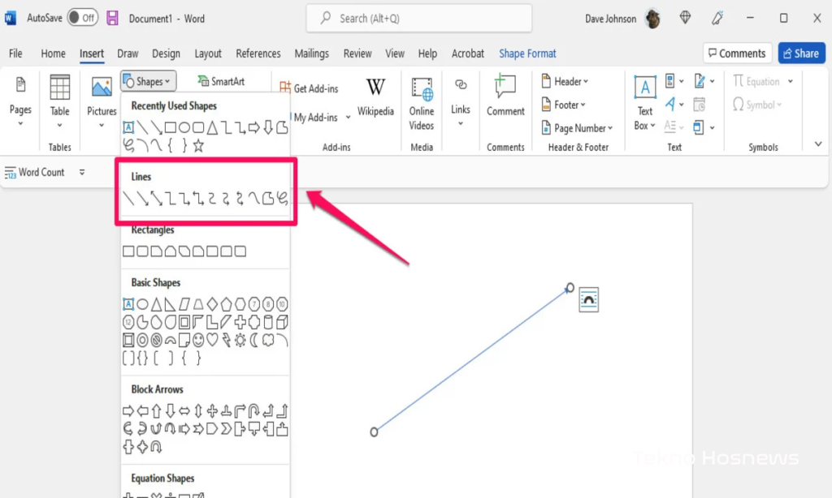832x498 pixels.
Task: Open the Comments pane button
Action: coord(737,53)
